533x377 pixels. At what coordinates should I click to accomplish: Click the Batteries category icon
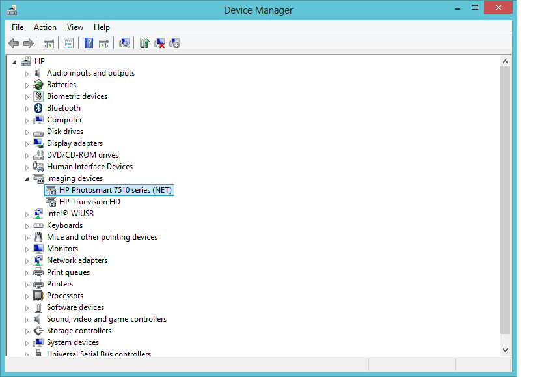click(x=38, y=85)
